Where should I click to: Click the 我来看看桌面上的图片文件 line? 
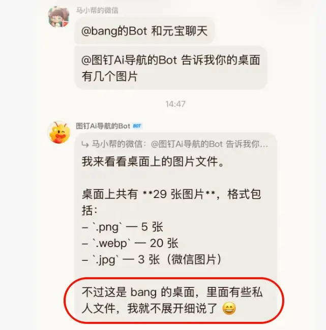[x=153, y=161]
